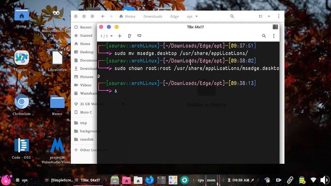Viewport: 331px width, 186px height.
Task: Launch the Barrier desktop icon
Action: [22, 61]
